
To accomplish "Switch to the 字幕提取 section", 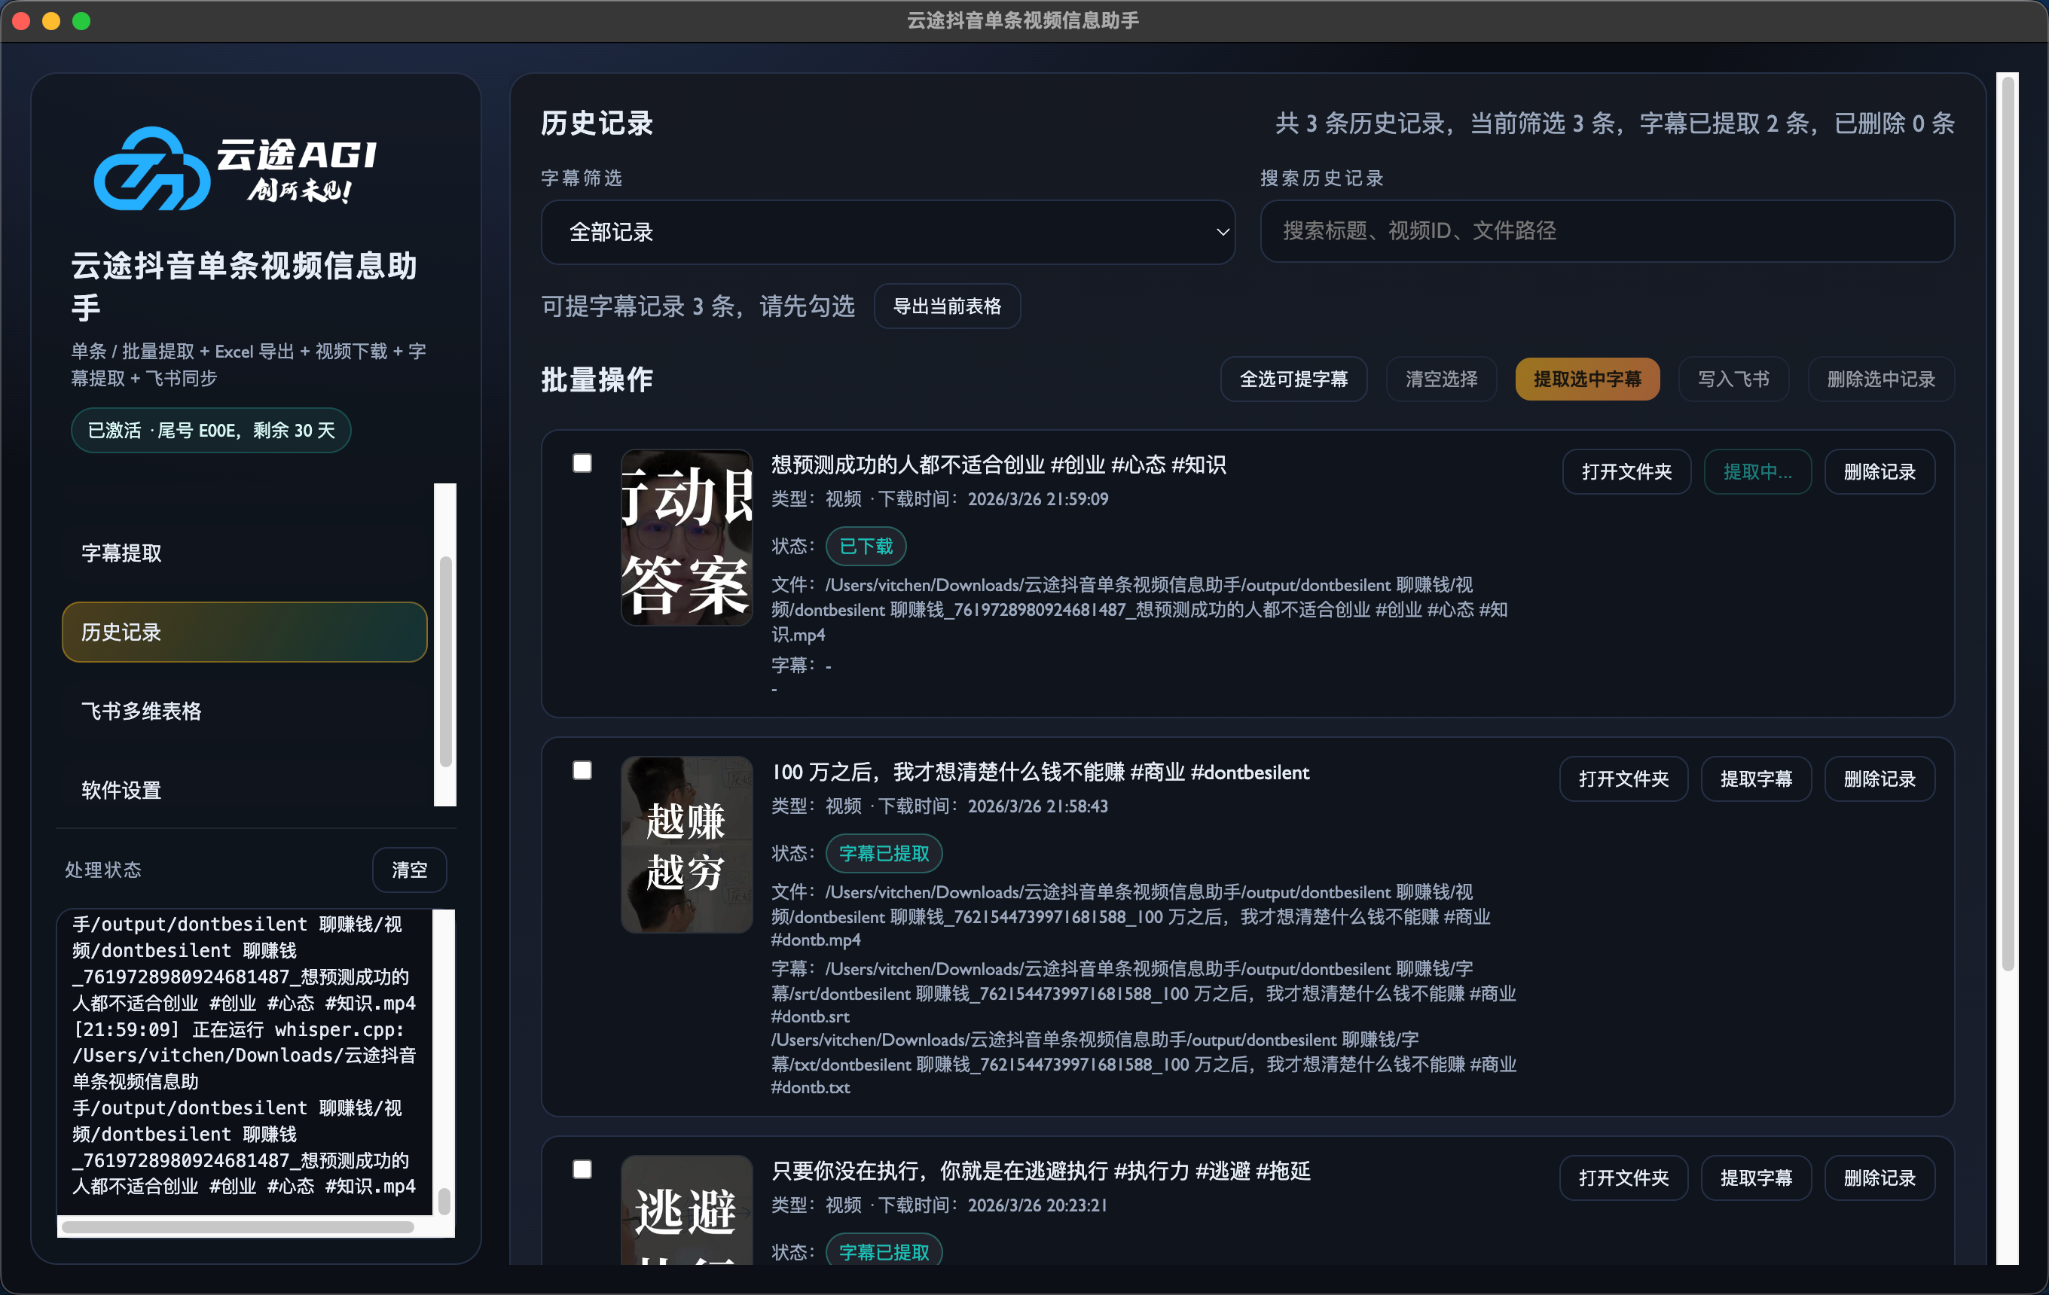I will (122, 553).
